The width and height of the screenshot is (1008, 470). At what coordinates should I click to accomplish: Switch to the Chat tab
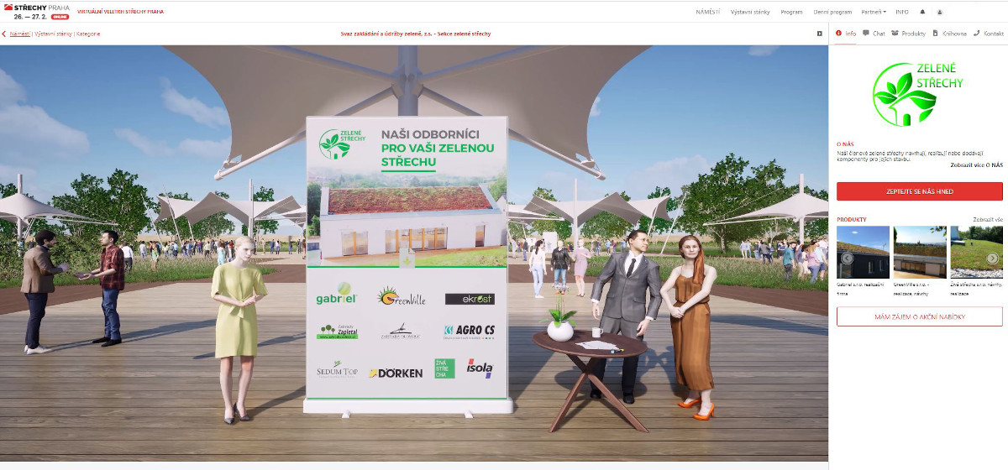tap(874, 34)
